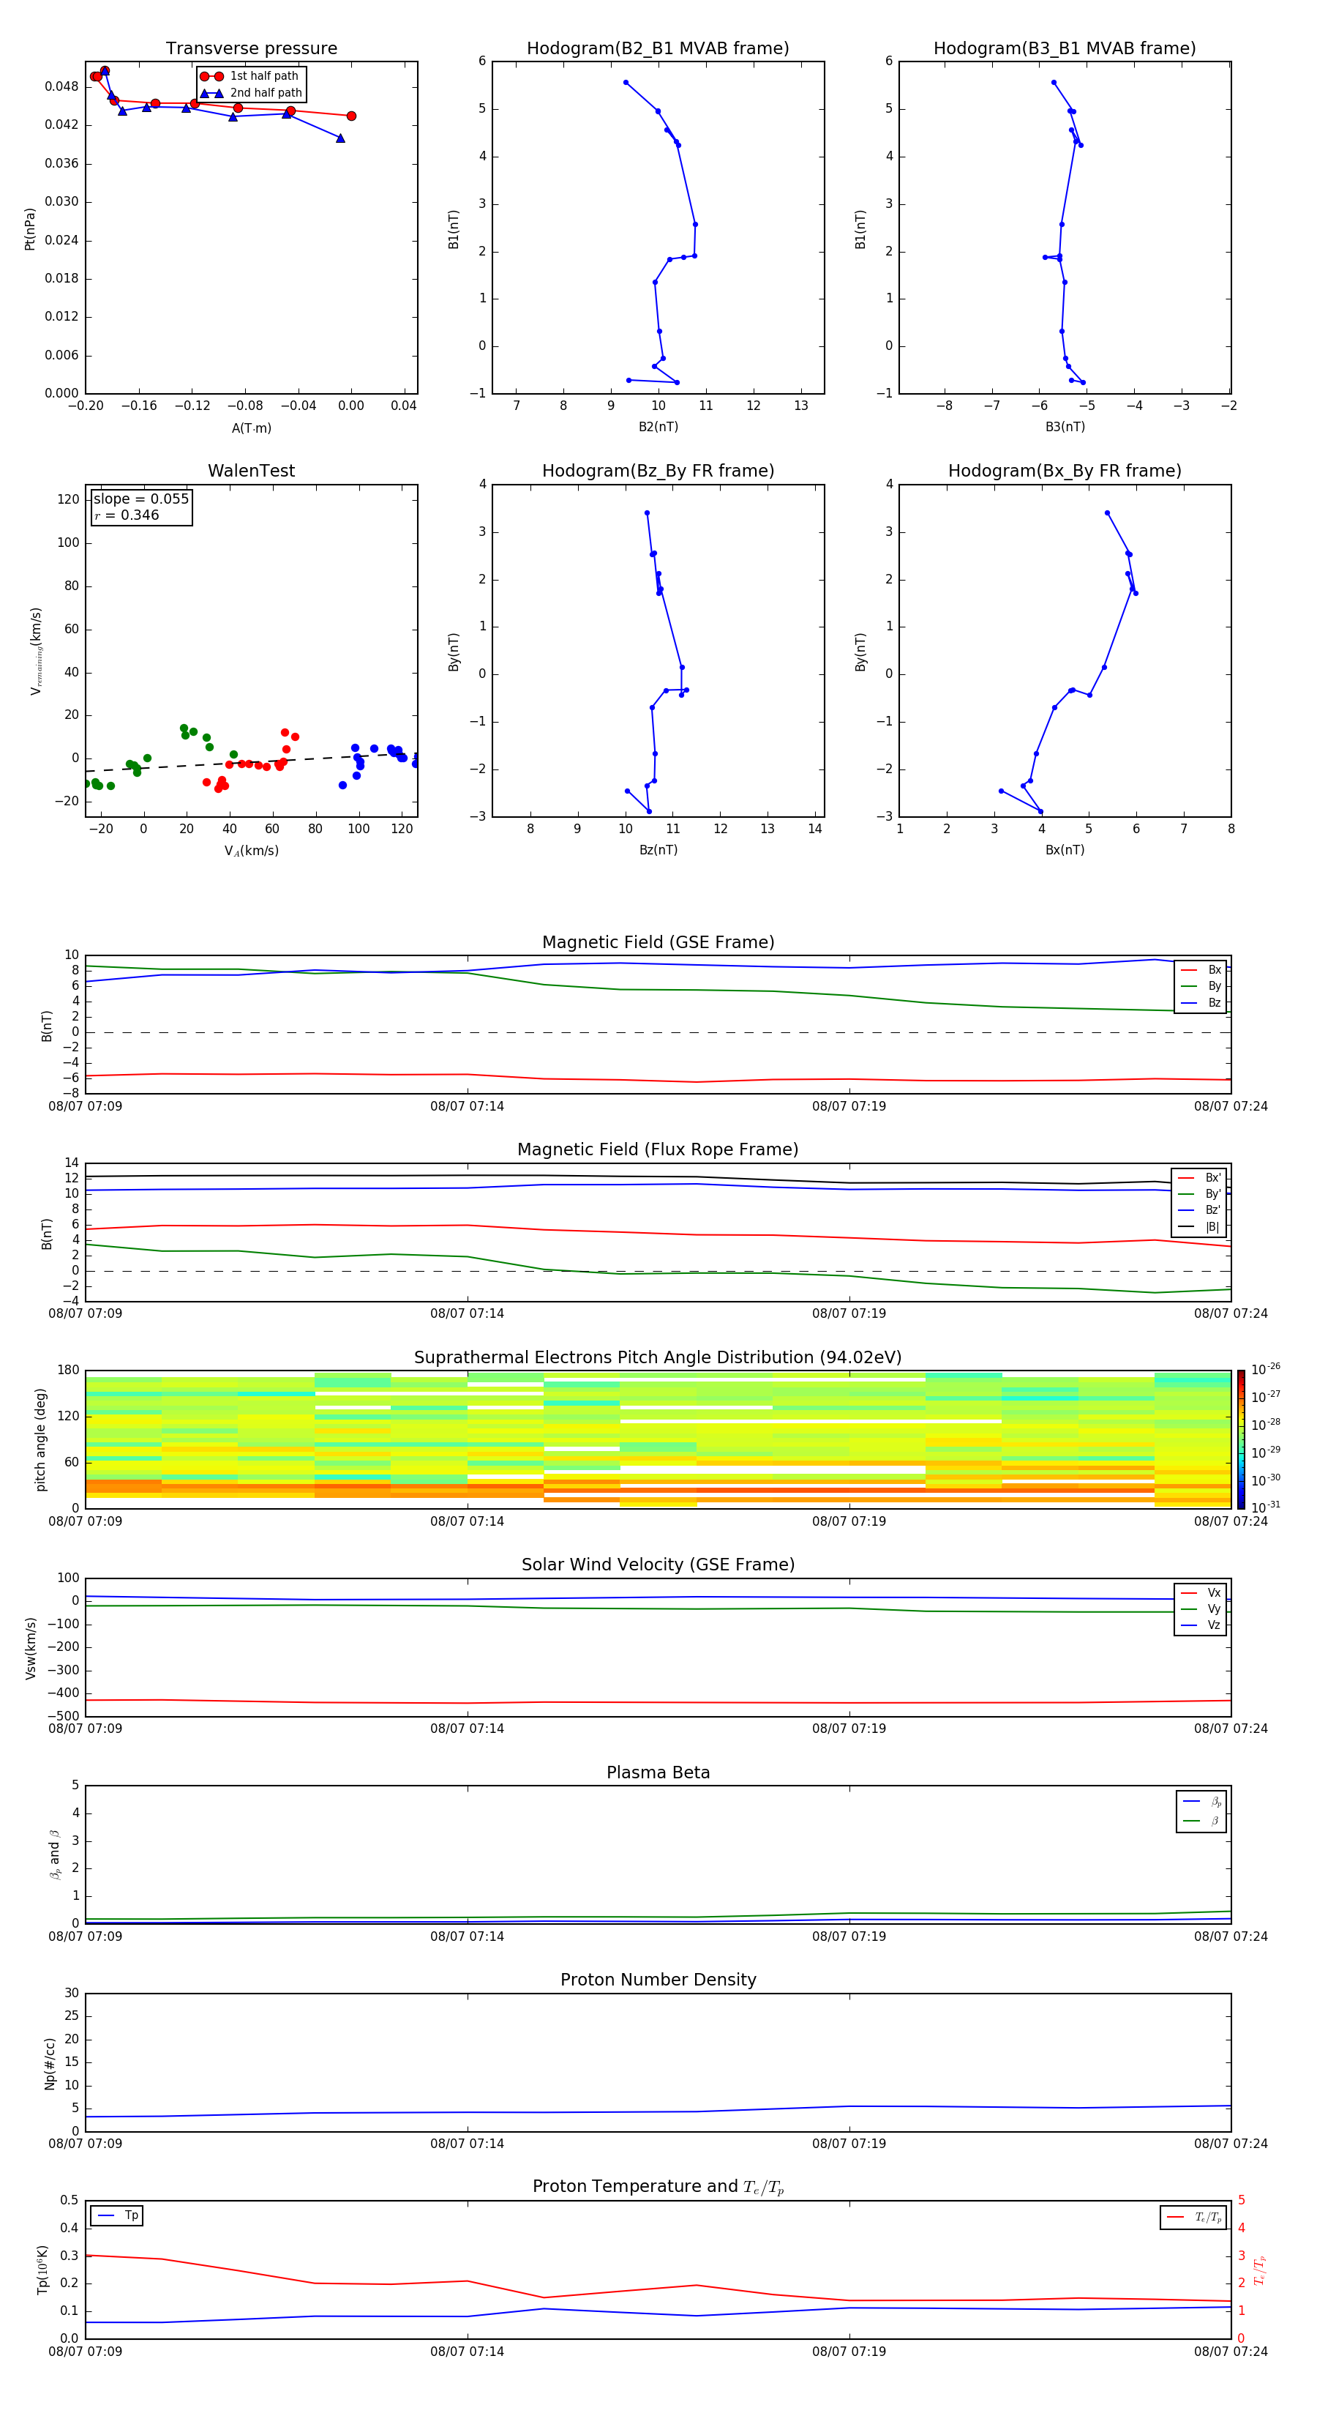
Task: Click the 'Hodogram(B2_B1 MVAB frame)' title
Action: [x=658, y=49]
